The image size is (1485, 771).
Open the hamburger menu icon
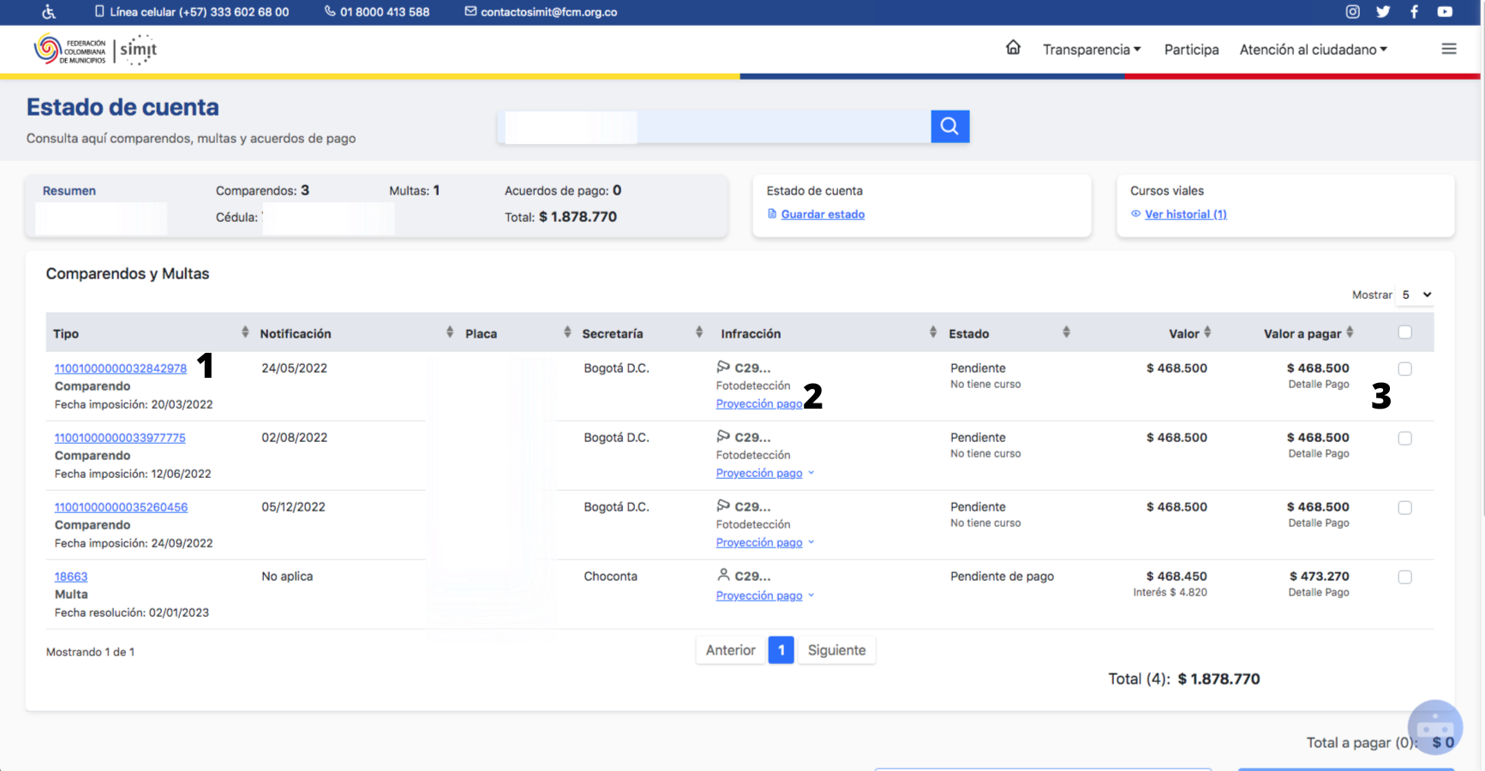pyautogui.click(x=1449, y=49)
